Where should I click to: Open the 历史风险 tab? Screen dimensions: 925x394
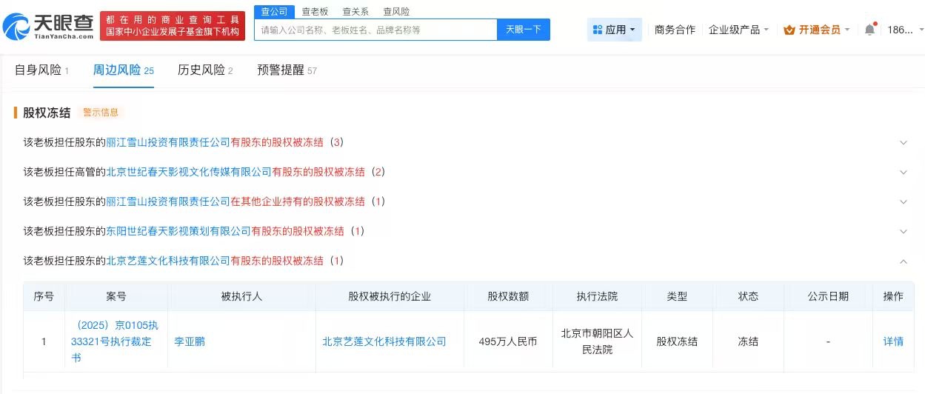[205, 70]
